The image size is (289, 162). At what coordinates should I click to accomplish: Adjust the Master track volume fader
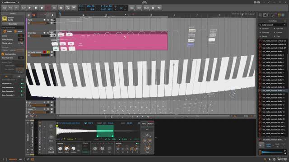[x=40, y=112]
